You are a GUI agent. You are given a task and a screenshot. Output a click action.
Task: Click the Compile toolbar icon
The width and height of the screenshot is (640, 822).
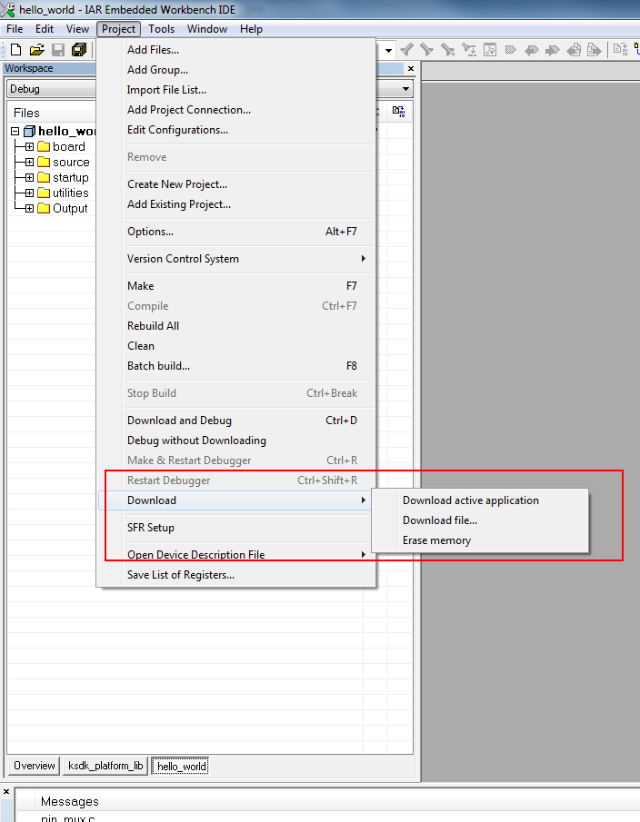621,50
